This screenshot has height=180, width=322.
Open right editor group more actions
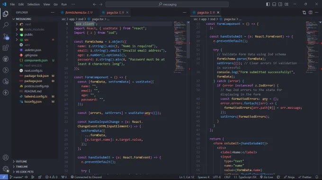tap(316, 12)
